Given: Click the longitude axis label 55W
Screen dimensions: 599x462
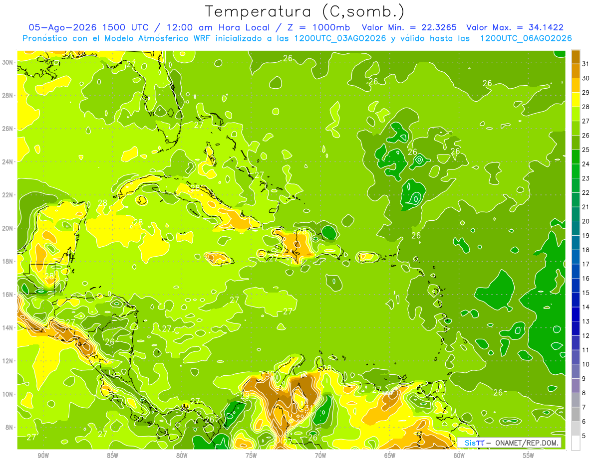Looking at the screenshot, I should click(x=529, y=456).
